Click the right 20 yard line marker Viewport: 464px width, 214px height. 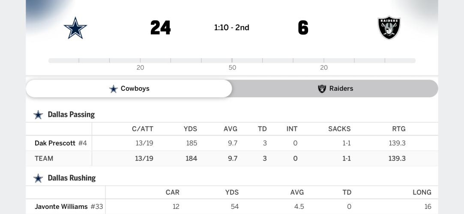(324, 67)
